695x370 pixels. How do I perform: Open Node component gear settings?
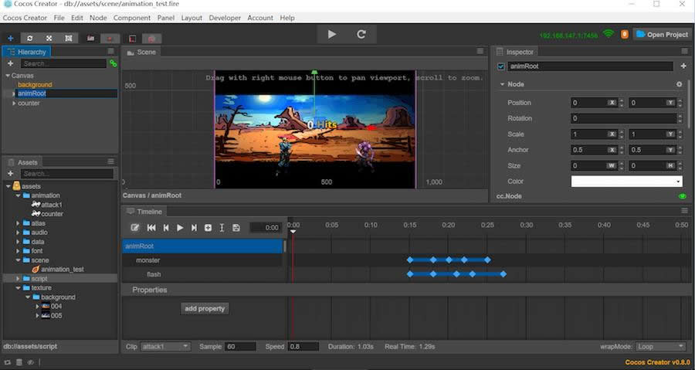[679, 84]
